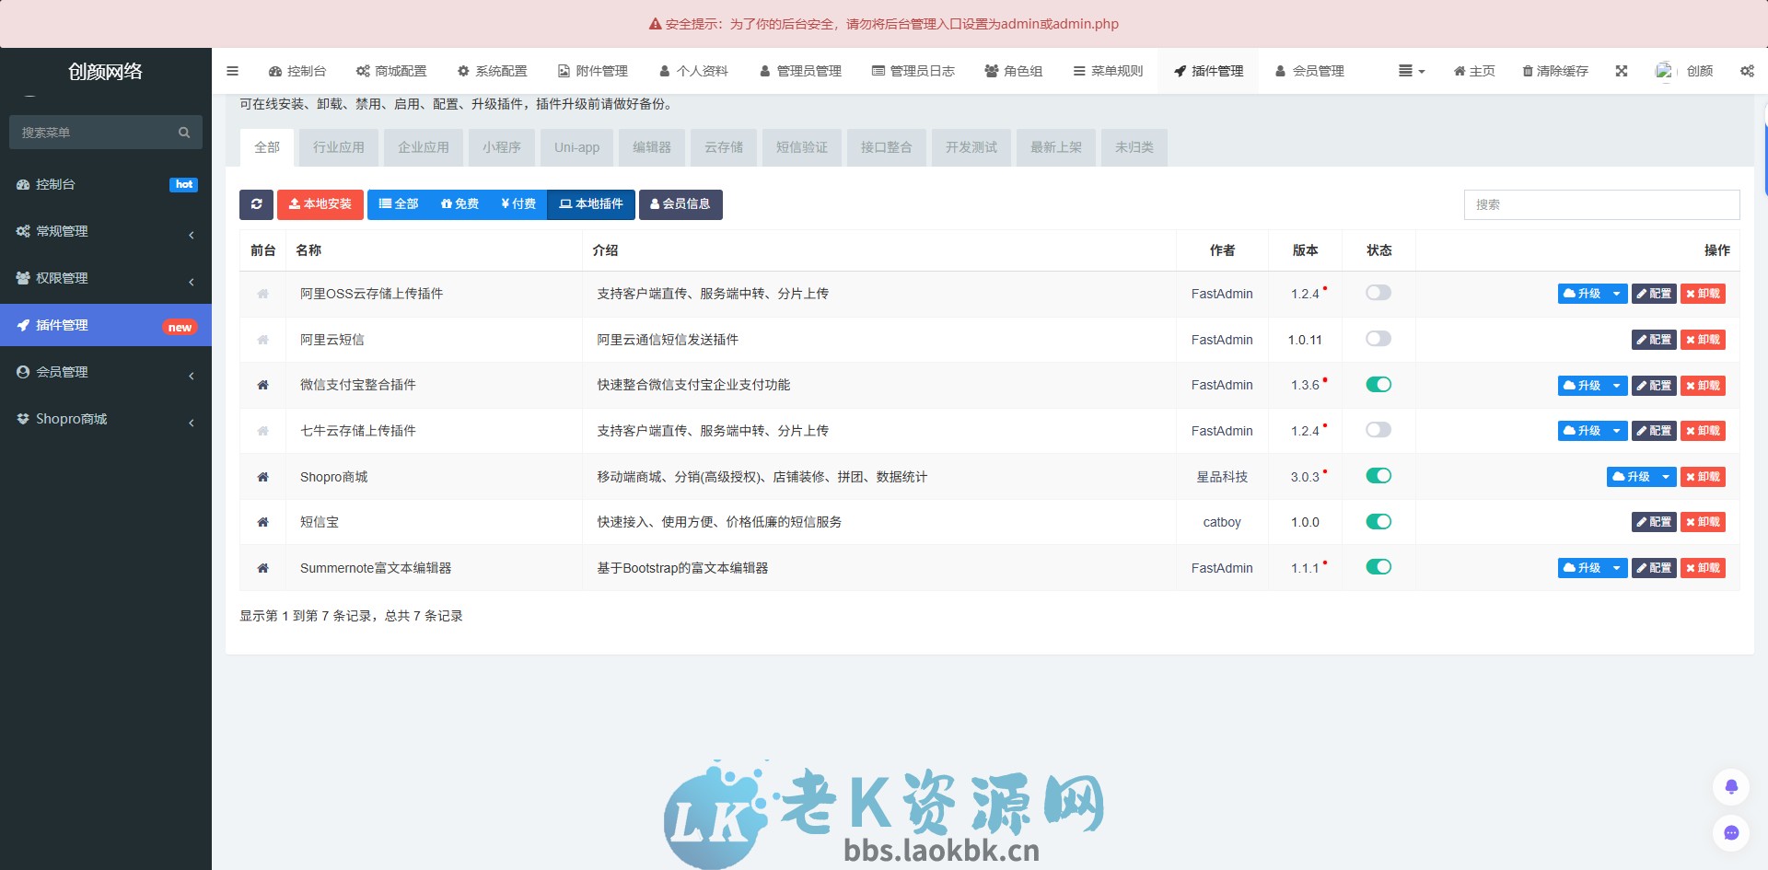
Task: Click 配置 for the 七牛云存储上传插件
Action: click(x=1654, y=430)
